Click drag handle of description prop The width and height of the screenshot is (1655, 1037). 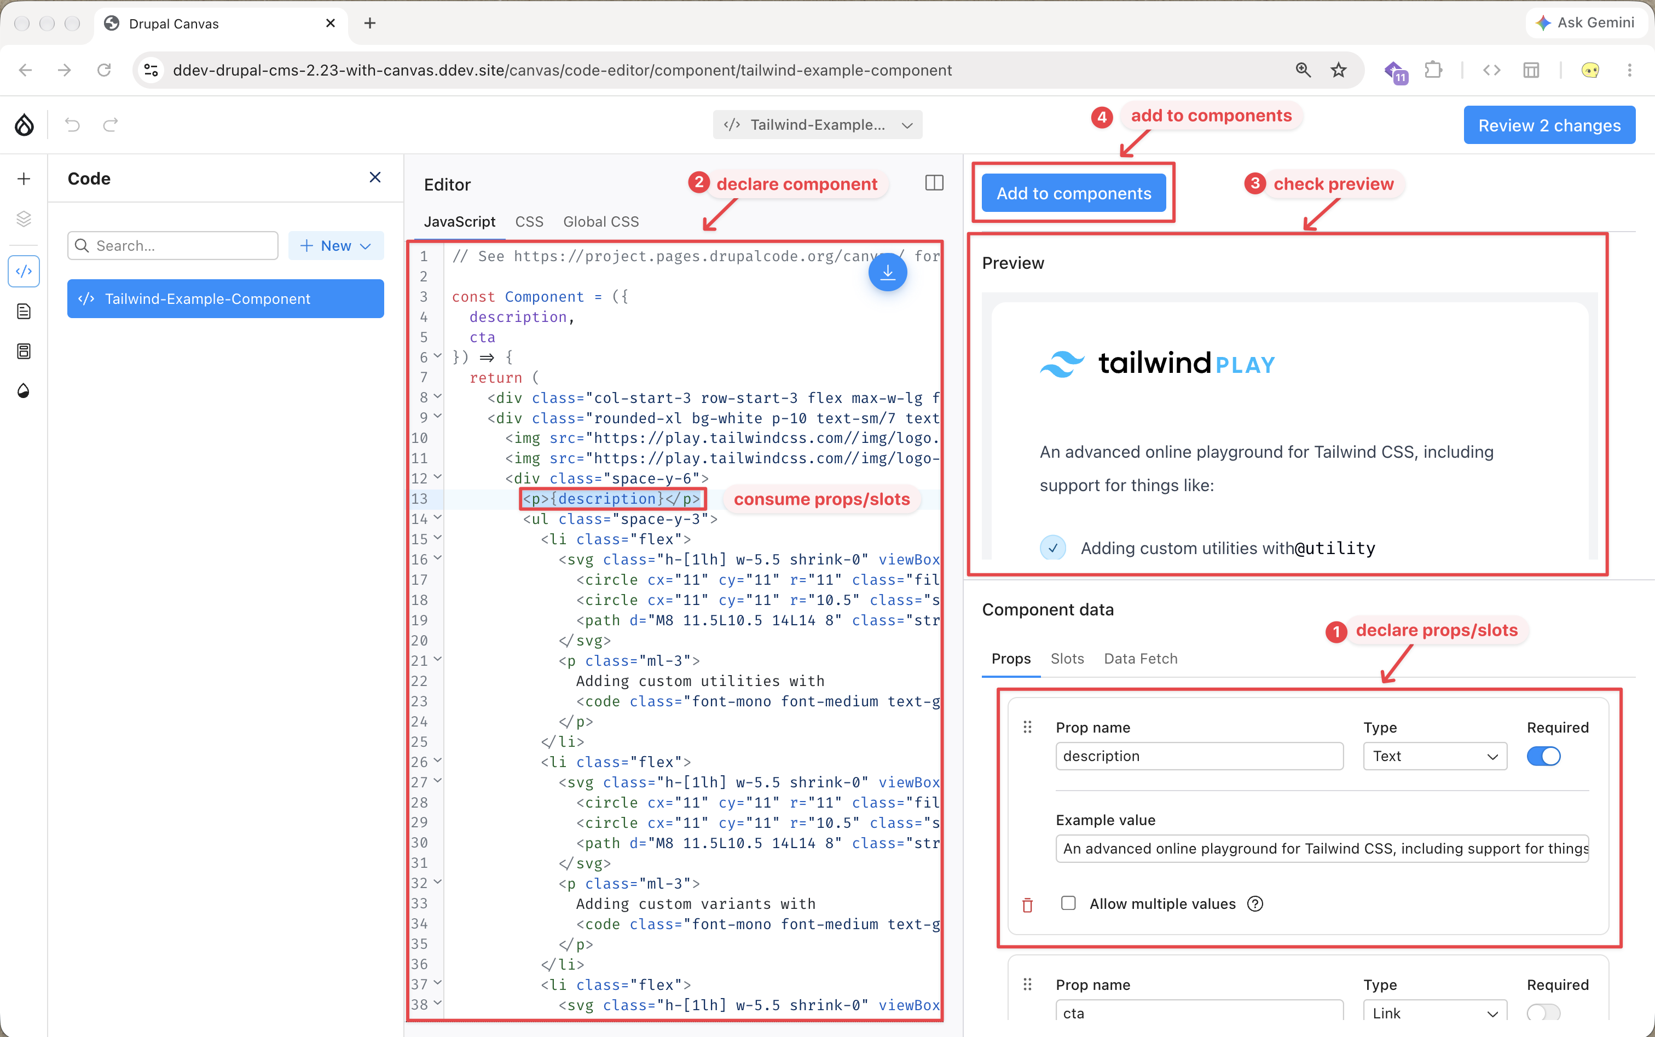click(x=1027, y=727)
